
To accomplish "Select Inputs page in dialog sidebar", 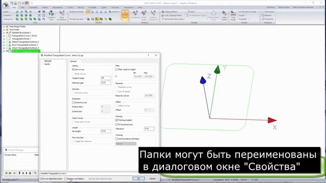I will 47,64.
